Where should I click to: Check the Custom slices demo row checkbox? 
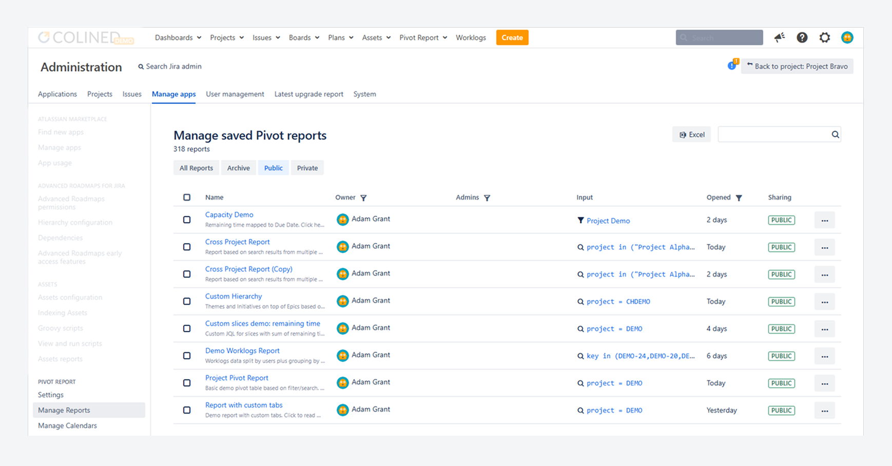[187, 328]
